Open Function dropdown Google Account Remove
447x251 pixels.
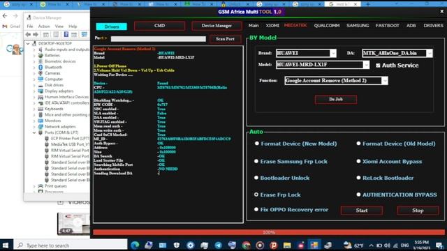click(385, 81)
